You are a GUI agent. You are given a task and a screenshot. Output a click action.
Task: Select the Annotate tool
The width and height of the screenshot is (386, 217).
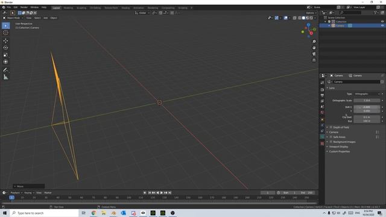5,70
